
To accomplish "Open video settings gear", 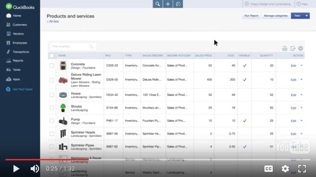I will coord(285,169).
